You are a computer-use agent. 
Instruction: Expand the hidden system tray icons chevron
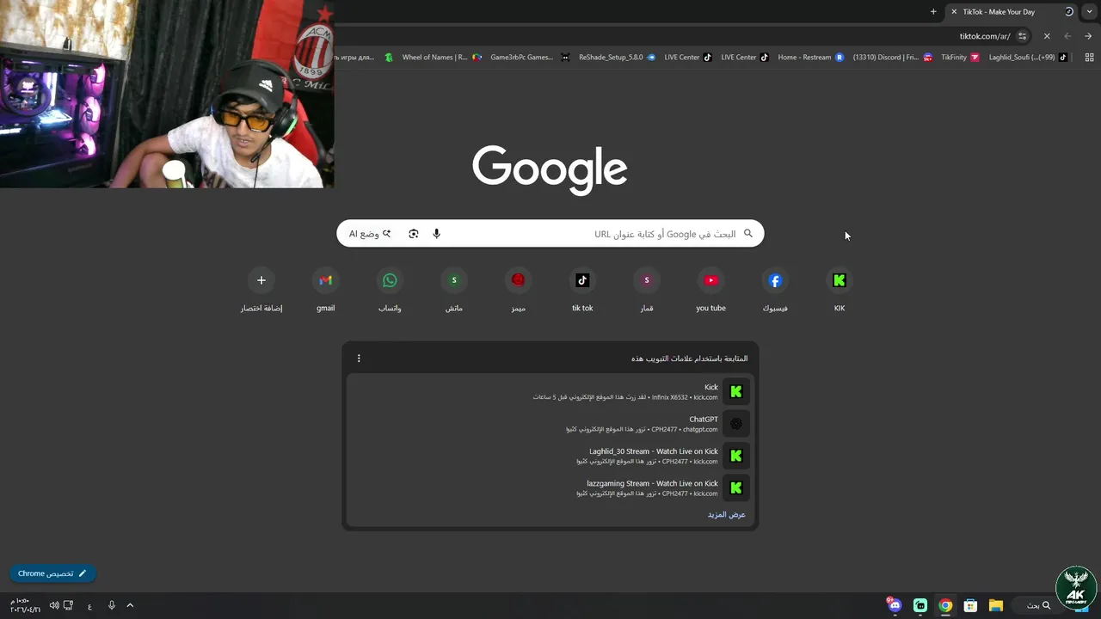click(x=130, y=605)
